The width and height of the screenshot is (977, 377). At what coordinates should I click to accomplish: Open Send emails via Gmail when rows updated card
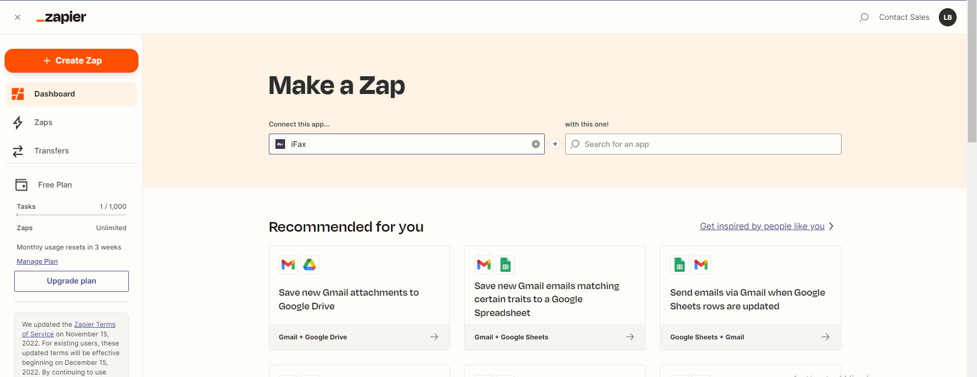point(750,298)
